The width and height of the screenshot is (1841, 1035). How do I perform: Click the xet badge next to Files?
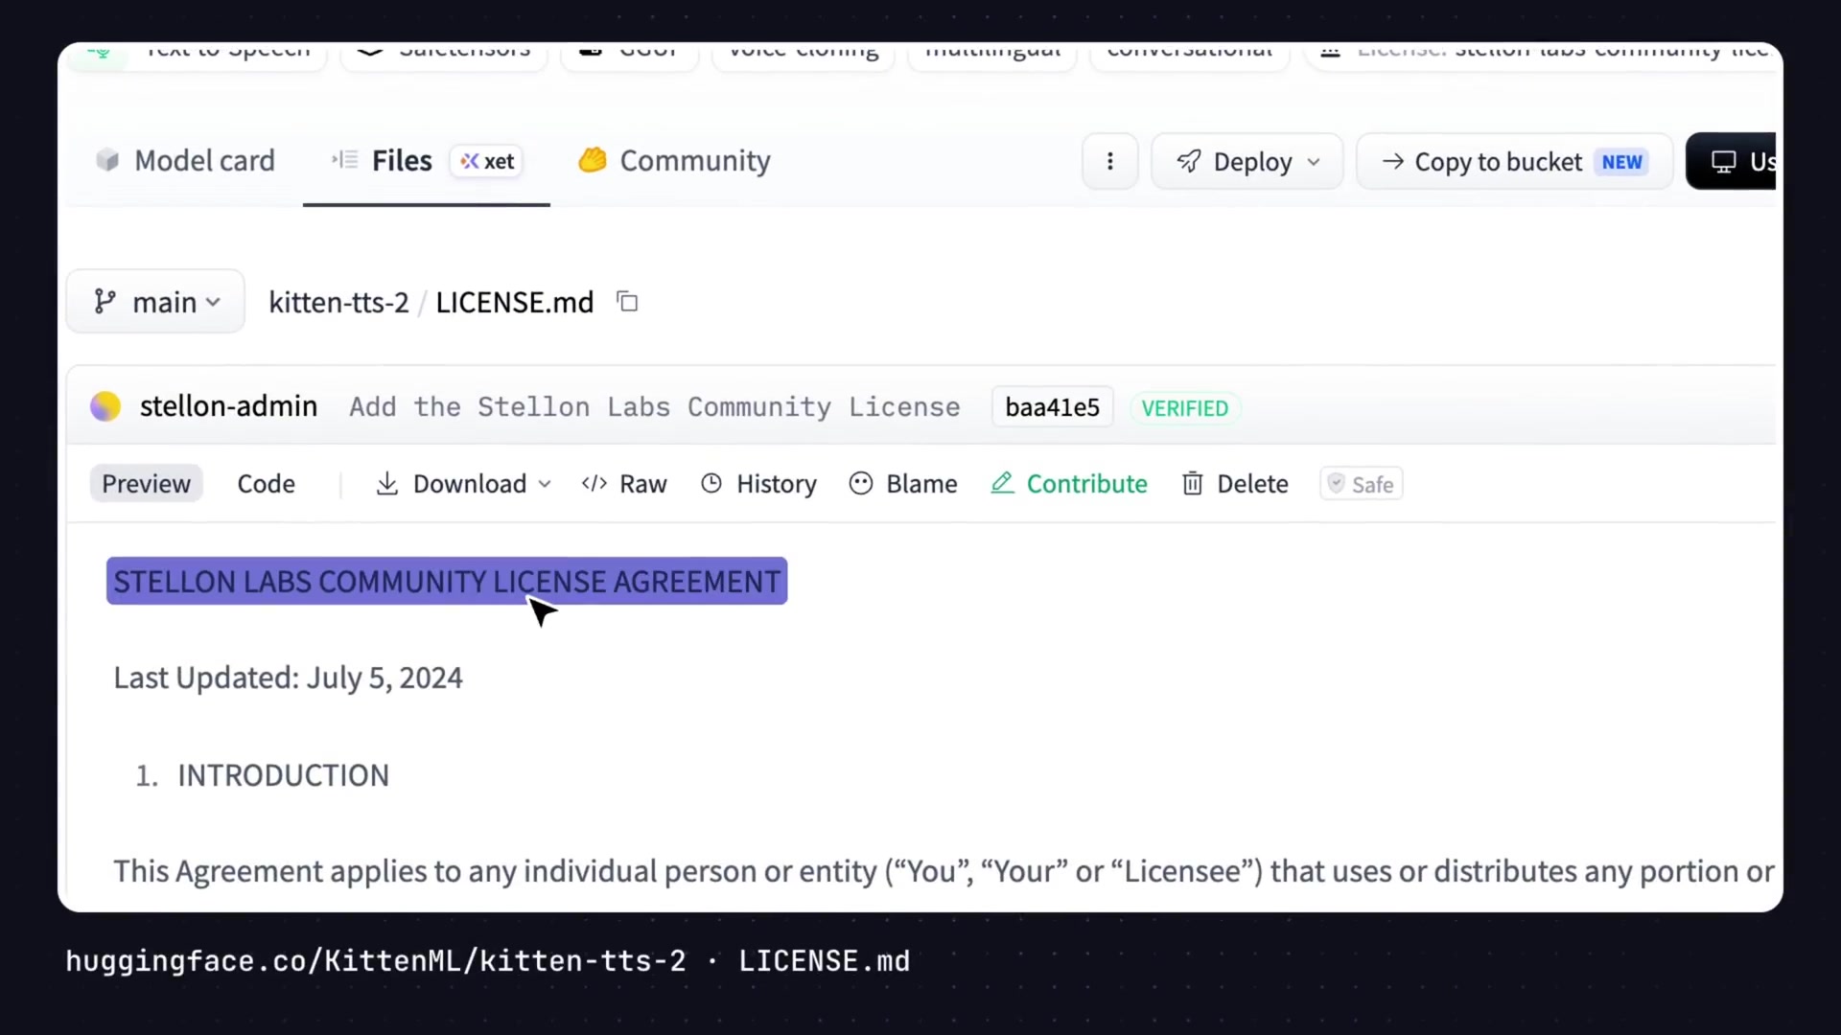[487, 161]
